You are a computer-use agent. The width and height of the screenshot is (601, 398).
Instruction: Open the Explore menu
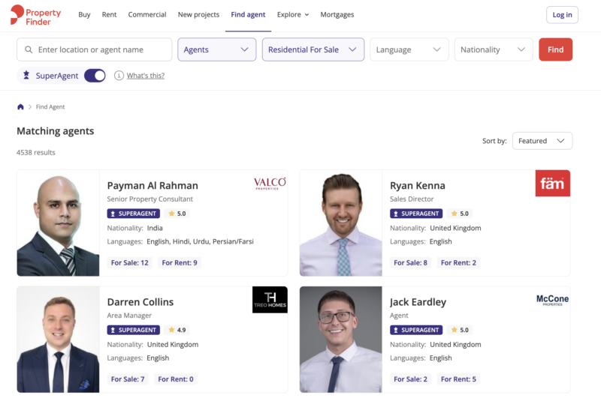pyautogui.click(x=292, y=14)
